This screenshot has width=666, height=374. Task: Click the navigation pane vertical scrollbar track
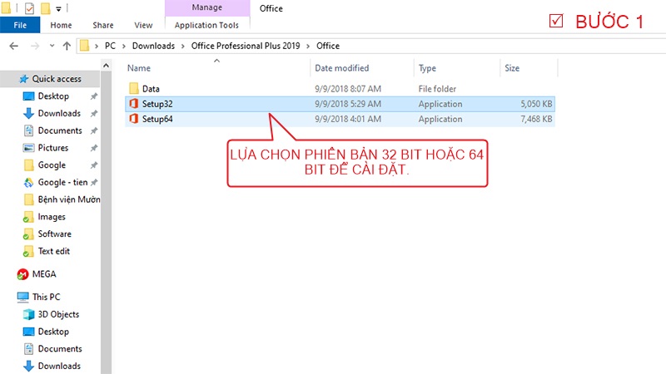click(107, 223)
